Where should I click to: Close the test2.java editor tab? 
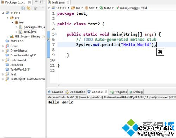click(68, 2)
